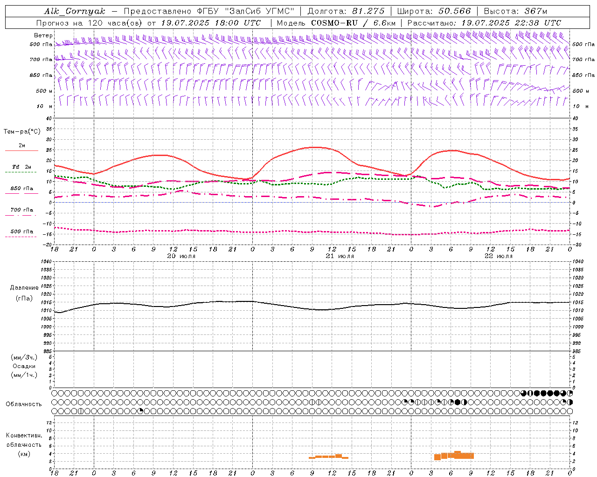Click the 'Конвективн.' convective cloud label
The image size is (597, 477).
24,435
